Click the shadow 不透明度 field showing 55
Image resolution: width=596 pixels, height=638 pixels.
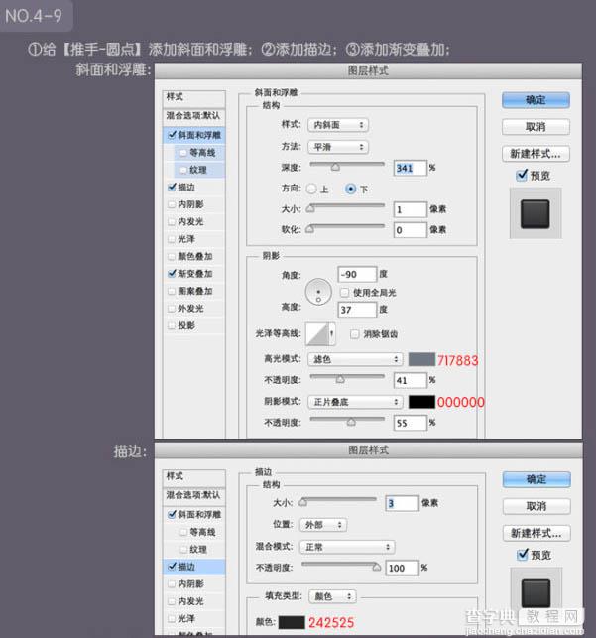[410, 423]
